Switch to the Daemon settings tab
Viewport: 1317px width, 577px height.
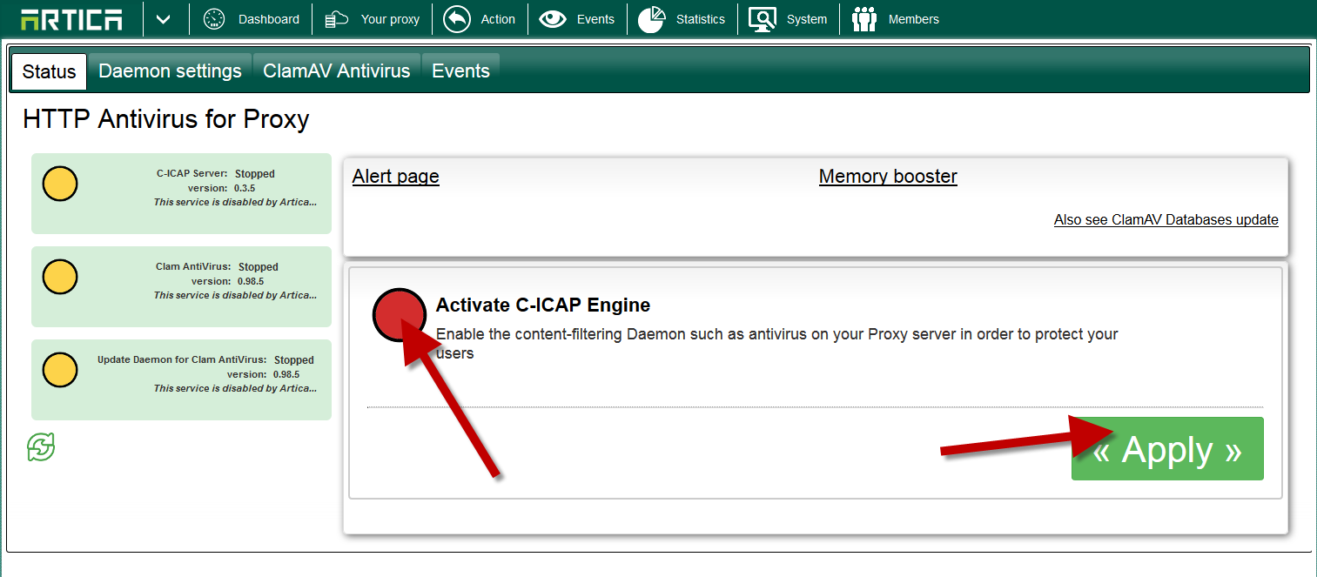[x=171, y=71]
